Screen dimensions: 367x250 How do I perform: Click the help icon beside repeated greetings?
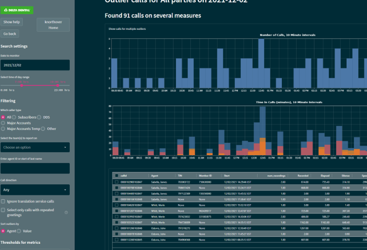(66, 212)
